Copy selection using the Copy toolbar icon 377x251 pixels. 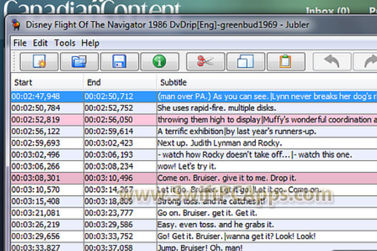pyautogui.click(x=246, y=62)
